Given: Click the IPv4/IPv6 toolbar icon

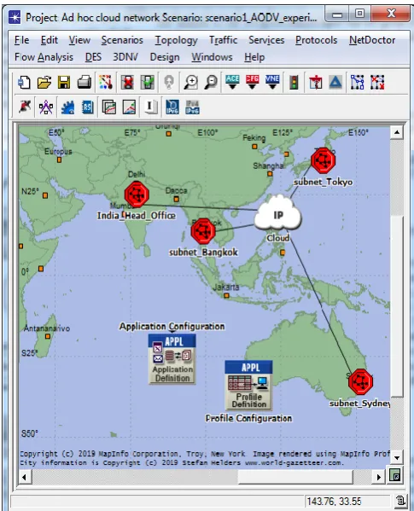Looking at the screenshot, I should click(192, 107).
